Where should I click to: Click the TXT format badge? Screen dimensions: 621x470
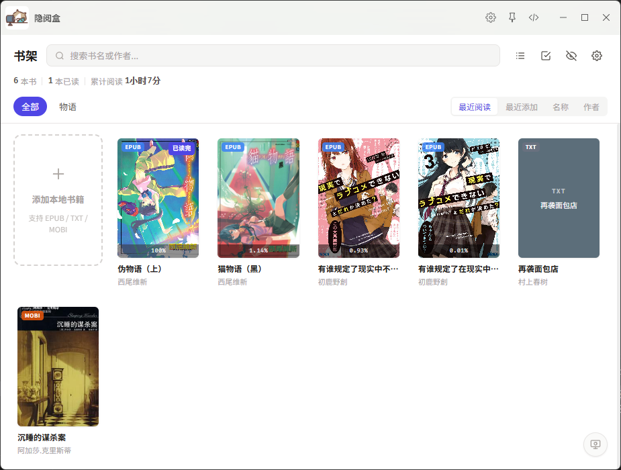tap(530, 147)
